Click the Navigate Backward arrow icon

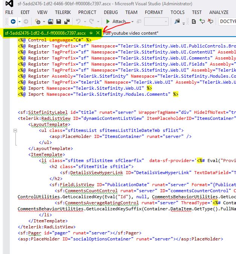13,21
